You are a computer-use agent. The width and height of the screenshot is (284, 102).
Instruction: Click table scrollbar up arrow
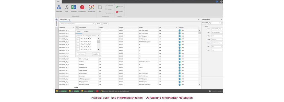200,30
